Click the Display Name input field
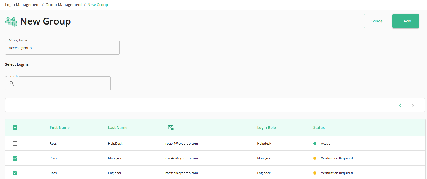Viewport: 427px width, 179px height. [62, 48]
